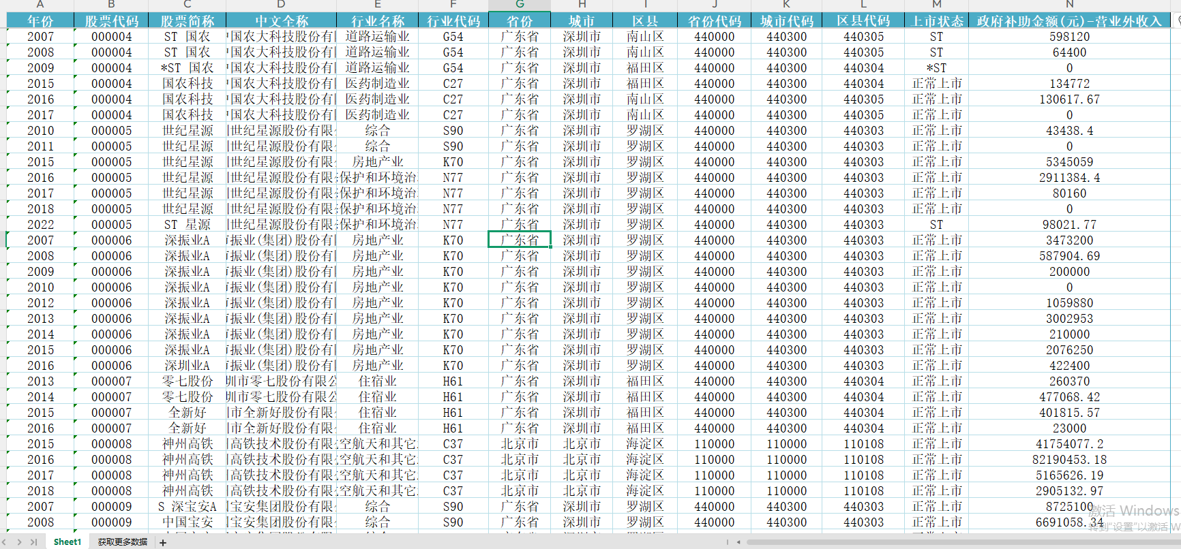The image size is (1181, 549).
Task: Select column K header
Action: (786, 5)
